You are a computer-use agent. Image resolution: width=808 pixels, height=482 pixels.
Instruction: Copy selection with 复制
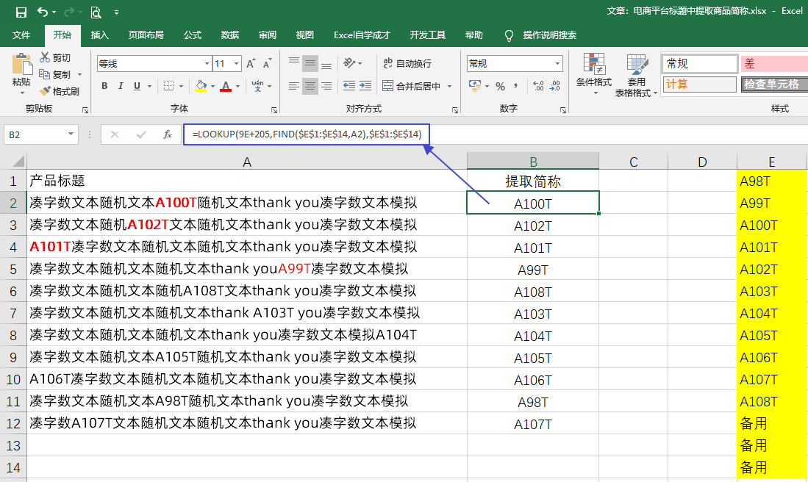click(56, 75)
